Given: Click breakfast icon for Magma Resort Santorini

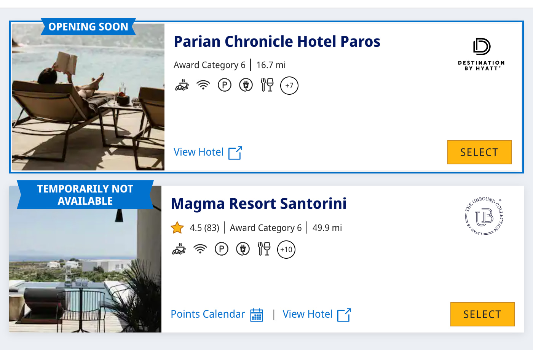Looking at the screenshot, I should 179,249.
